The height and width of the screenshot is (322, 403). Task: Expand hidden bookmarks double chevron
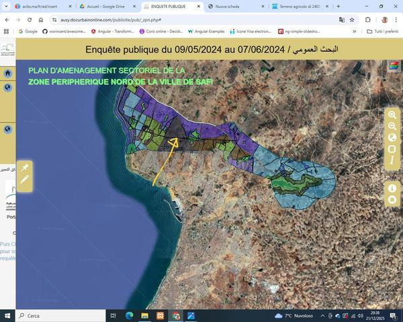coord(355,32)
